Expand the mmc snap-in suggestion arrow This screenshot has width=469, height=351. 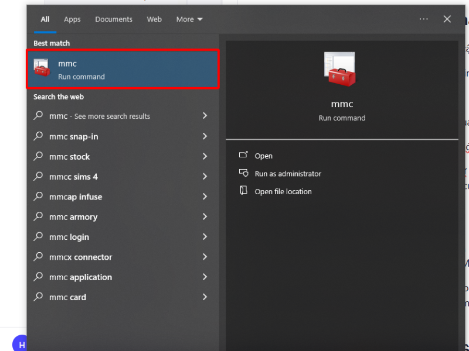coord(205,136)
